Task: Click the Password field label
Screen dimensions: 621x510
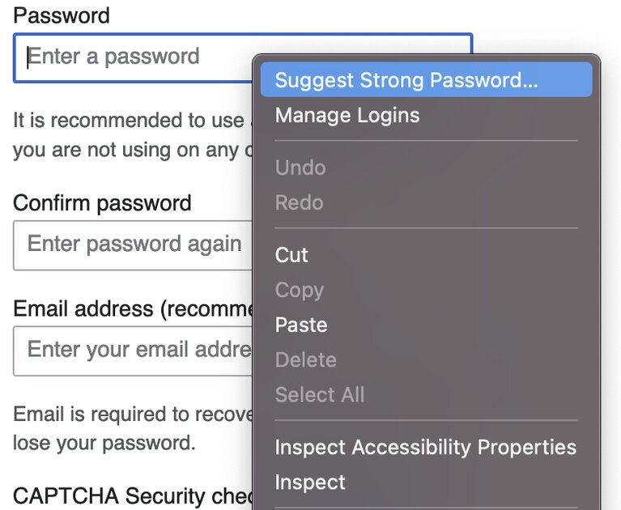Action: pyautogui.click(x=62, y=15)
